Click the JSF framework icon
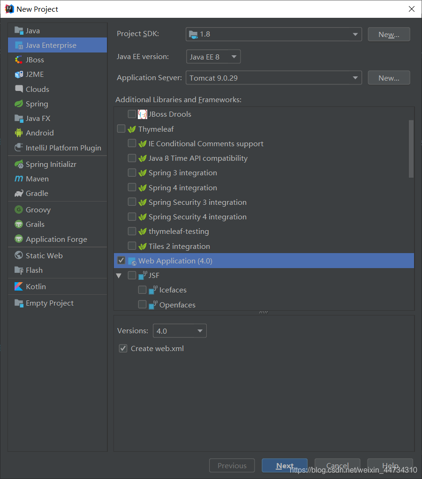Image resolution: width=422 pixels, height=479 pixels. coord(143,276)
